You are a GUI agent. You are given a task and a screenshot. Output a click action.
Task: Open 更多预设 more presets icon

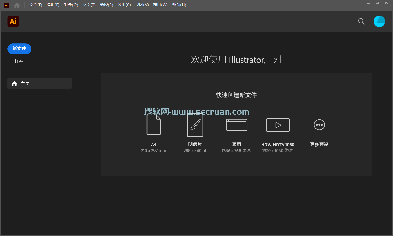pyautogui.click(x=319, y=125)
